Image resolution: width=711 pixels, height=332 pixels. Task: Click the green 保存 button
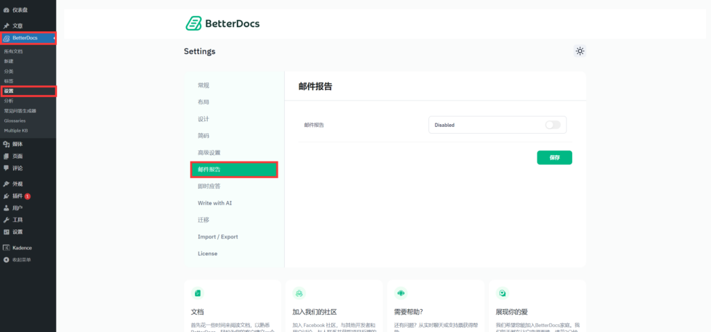tap(555, 157)
